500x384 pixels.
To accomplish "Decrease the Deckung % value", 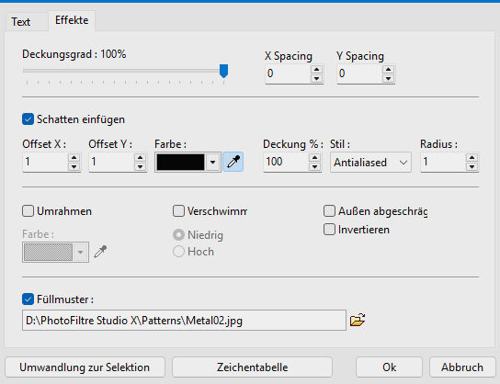I will [314, 166].
